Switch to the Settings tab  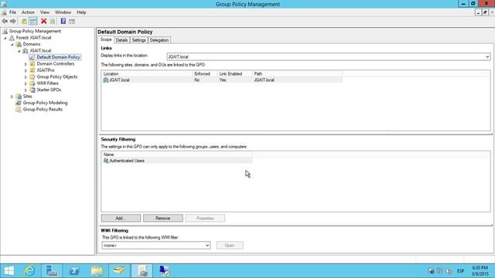tap(138, 40)
